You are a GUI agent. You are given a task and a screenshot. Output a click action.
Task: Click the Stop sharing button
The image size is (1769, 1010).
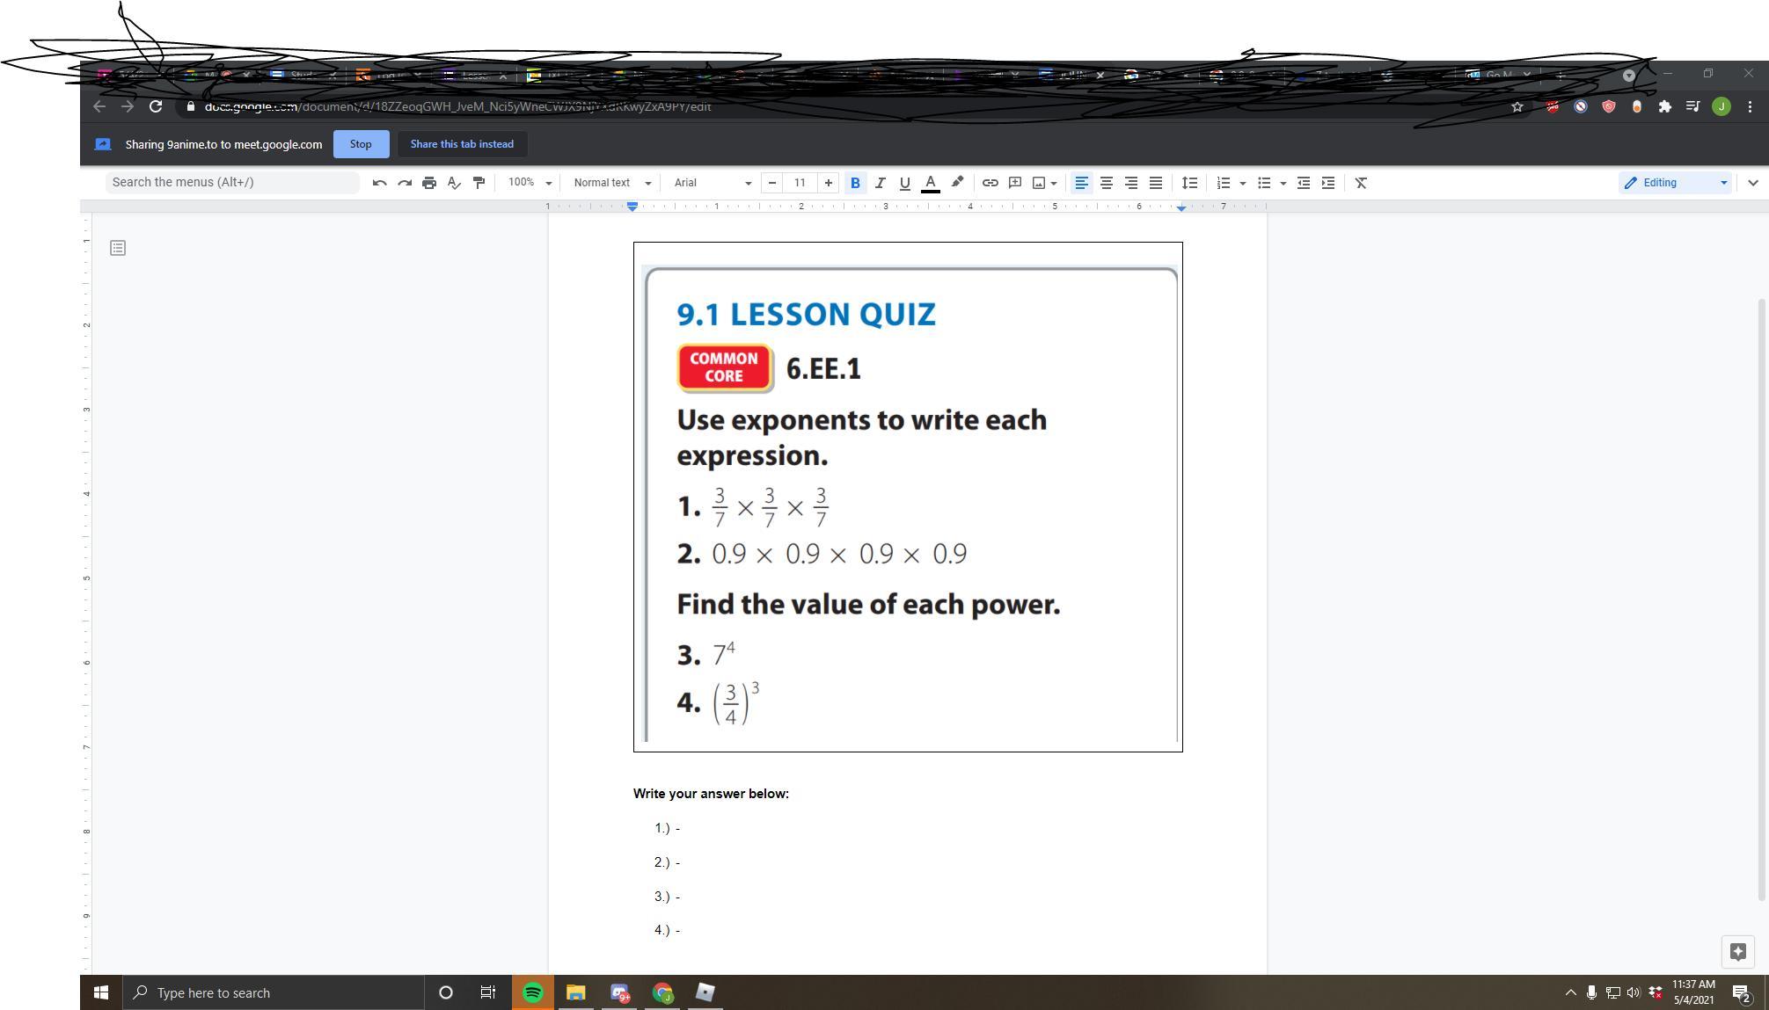tap(361, 144)
